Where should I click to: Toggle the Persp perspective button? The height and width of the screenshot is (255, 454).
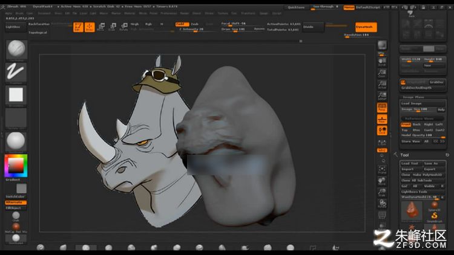click(382, 108)
